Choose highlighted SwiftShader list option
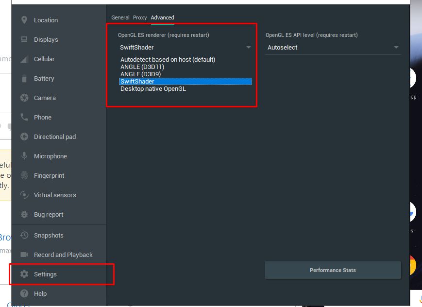Screen dimensions: 422x307 click(x=186, y=81)
